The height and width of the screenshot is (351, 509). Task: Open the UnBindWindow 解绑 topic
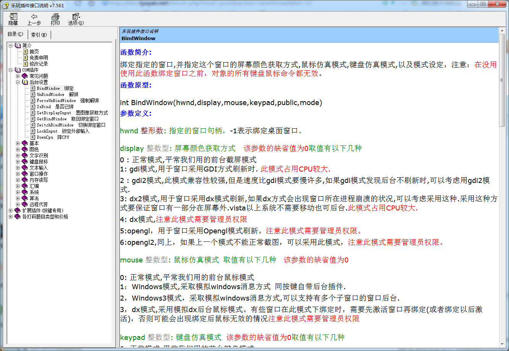pyautogui.click(x=57, y=94)
